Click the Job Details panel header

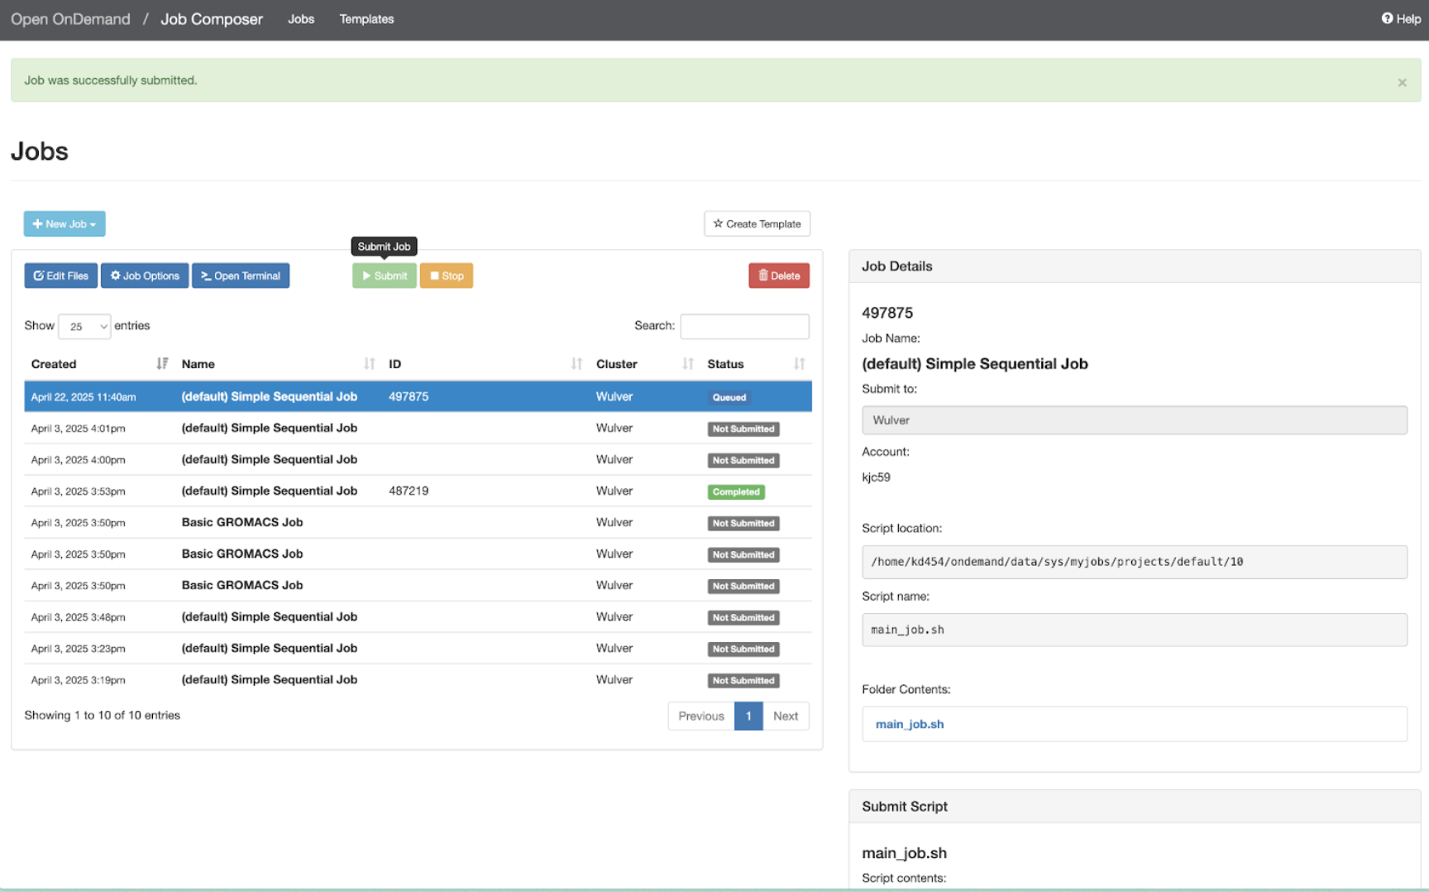(x=1135, y=266)
